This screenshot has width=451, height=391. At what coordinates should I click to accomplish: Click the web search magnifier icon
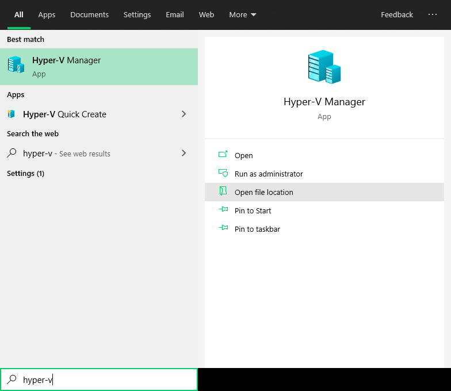coord(12,154)
